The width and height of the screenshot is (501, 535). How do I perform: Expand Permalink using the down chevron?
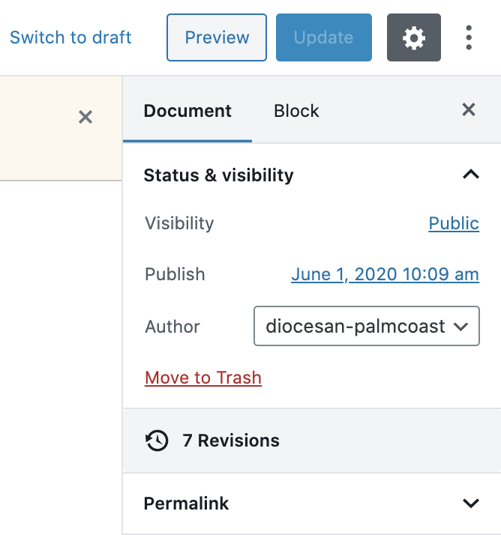pyautogui.click(x=470, y=503)
